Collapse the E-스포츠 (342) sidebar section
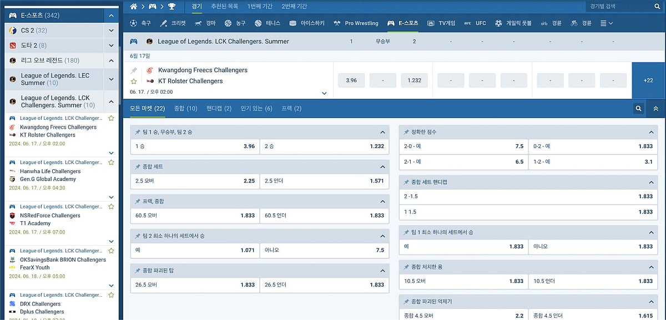 (112, 16)
